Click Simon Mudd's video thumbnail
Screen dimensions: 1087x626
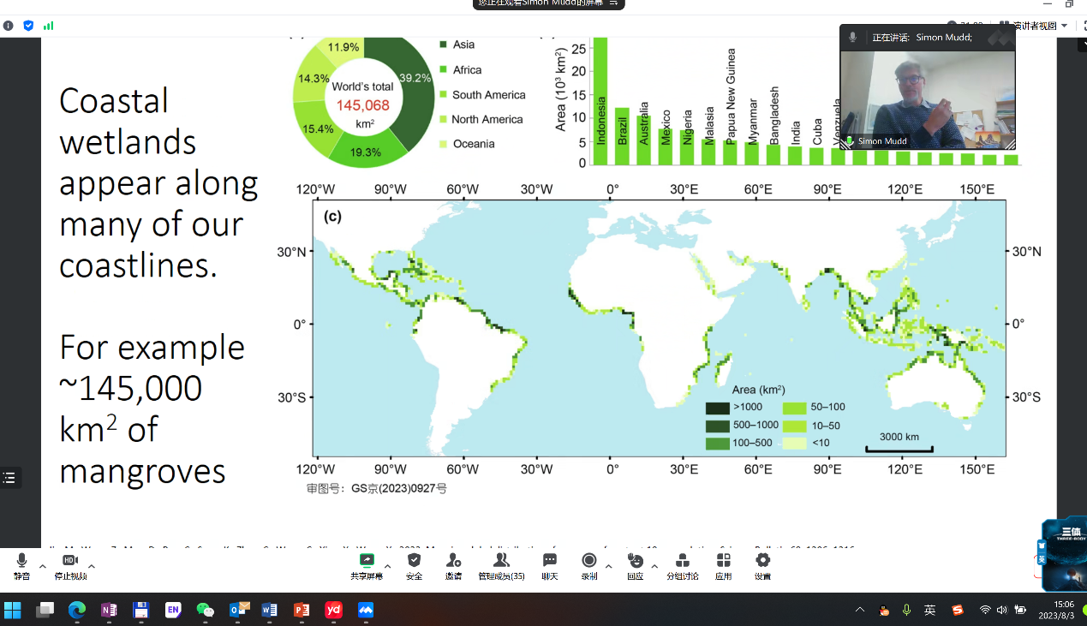[x=927, y=99]
